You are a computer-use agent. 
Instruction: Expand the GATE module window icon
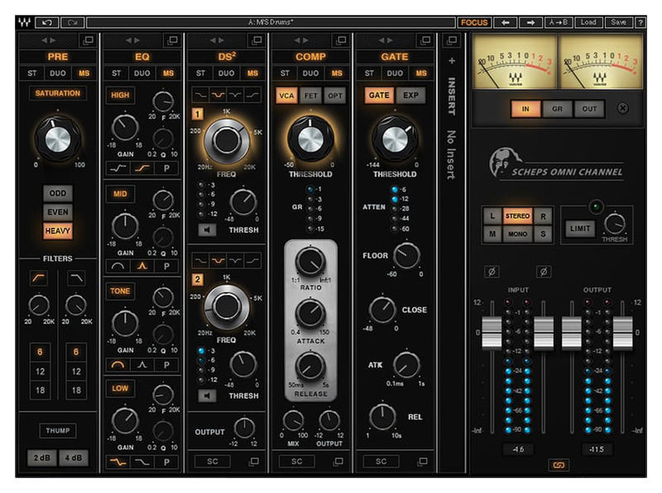pyautogui.click(x=425, y=40)
